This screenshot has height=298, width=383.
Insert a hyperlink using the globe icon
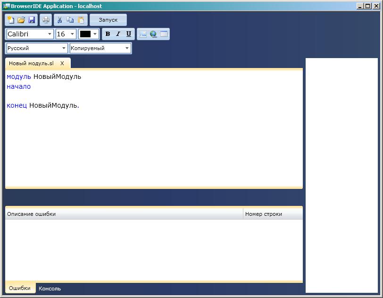[x=153, y=34]
